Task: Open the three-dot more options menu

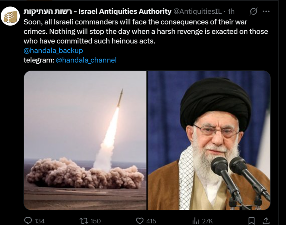Action: [266, 11]
